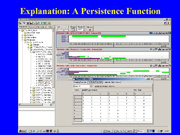
Task: Click the Range calendar button
Action: (73, 29)
